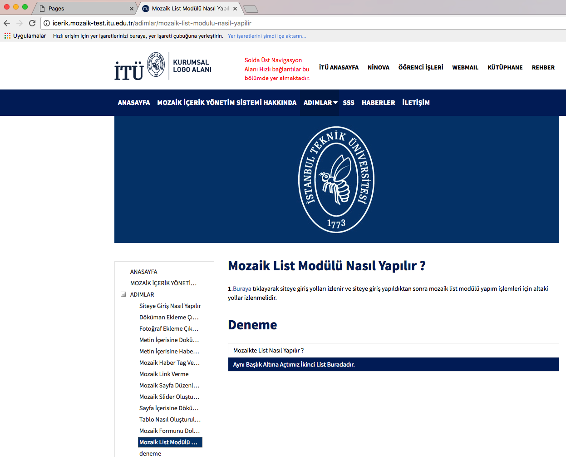Open Mozaik Haber Tag Ve… sidebar item
The image size is (566, 457).
coord(170,363)
